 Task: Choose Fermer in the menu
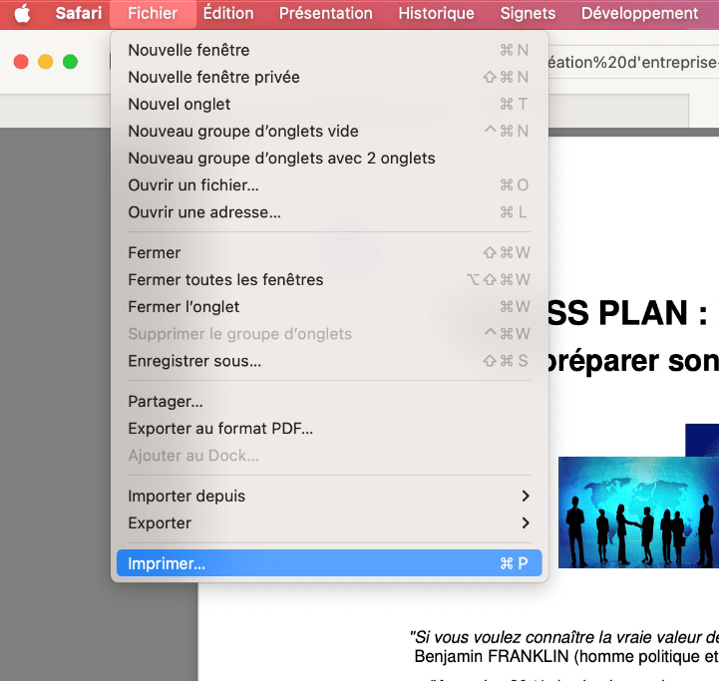click(x=329, y=252)
